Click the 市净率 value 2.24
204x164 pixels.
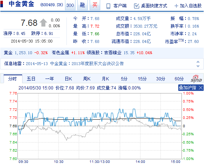tap(192, 34)
